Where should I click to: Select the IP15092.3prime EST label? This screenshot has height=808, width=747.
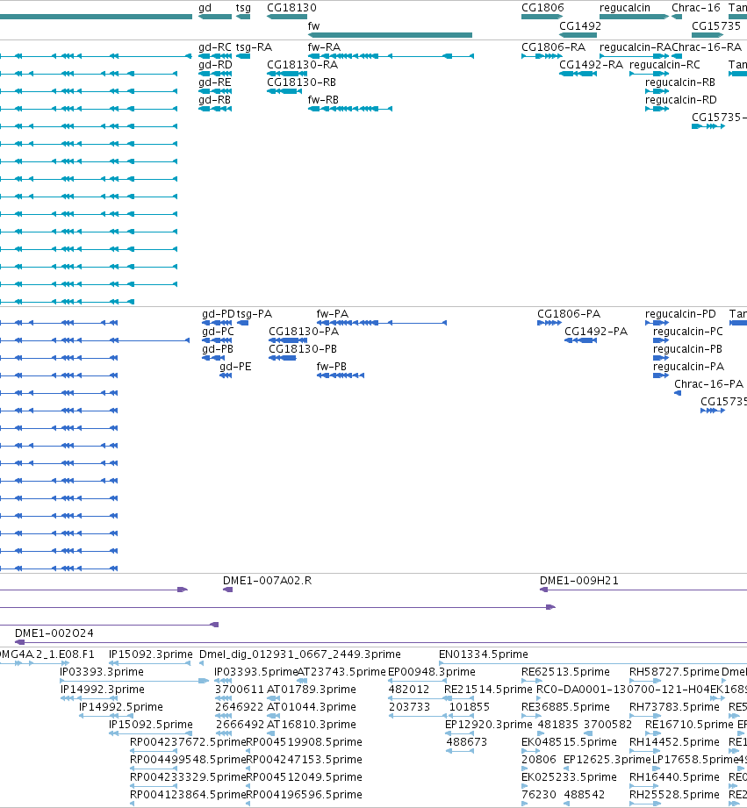pyautogui.click(x=151, y=654)
